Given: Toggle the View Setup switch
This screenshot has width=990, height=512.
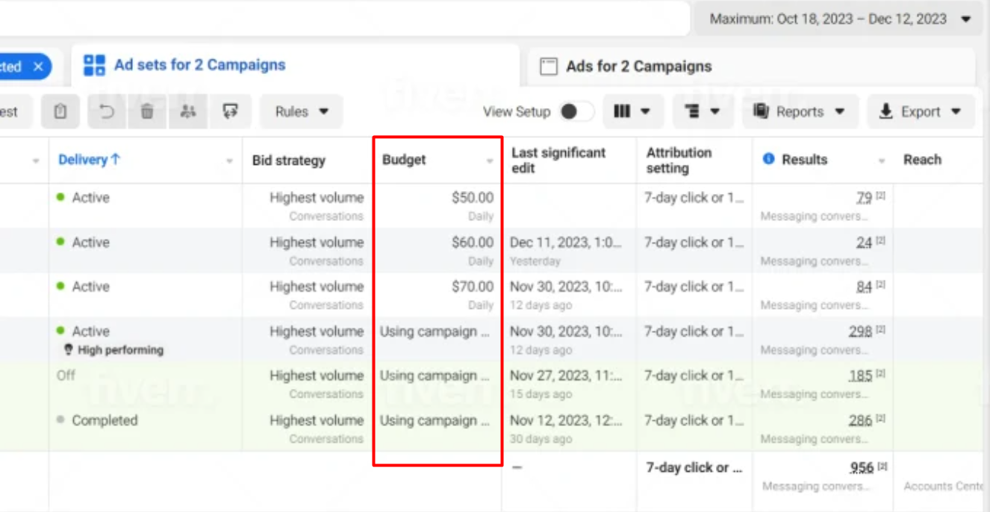Looking at the screenshot, I should coord(576,112).
